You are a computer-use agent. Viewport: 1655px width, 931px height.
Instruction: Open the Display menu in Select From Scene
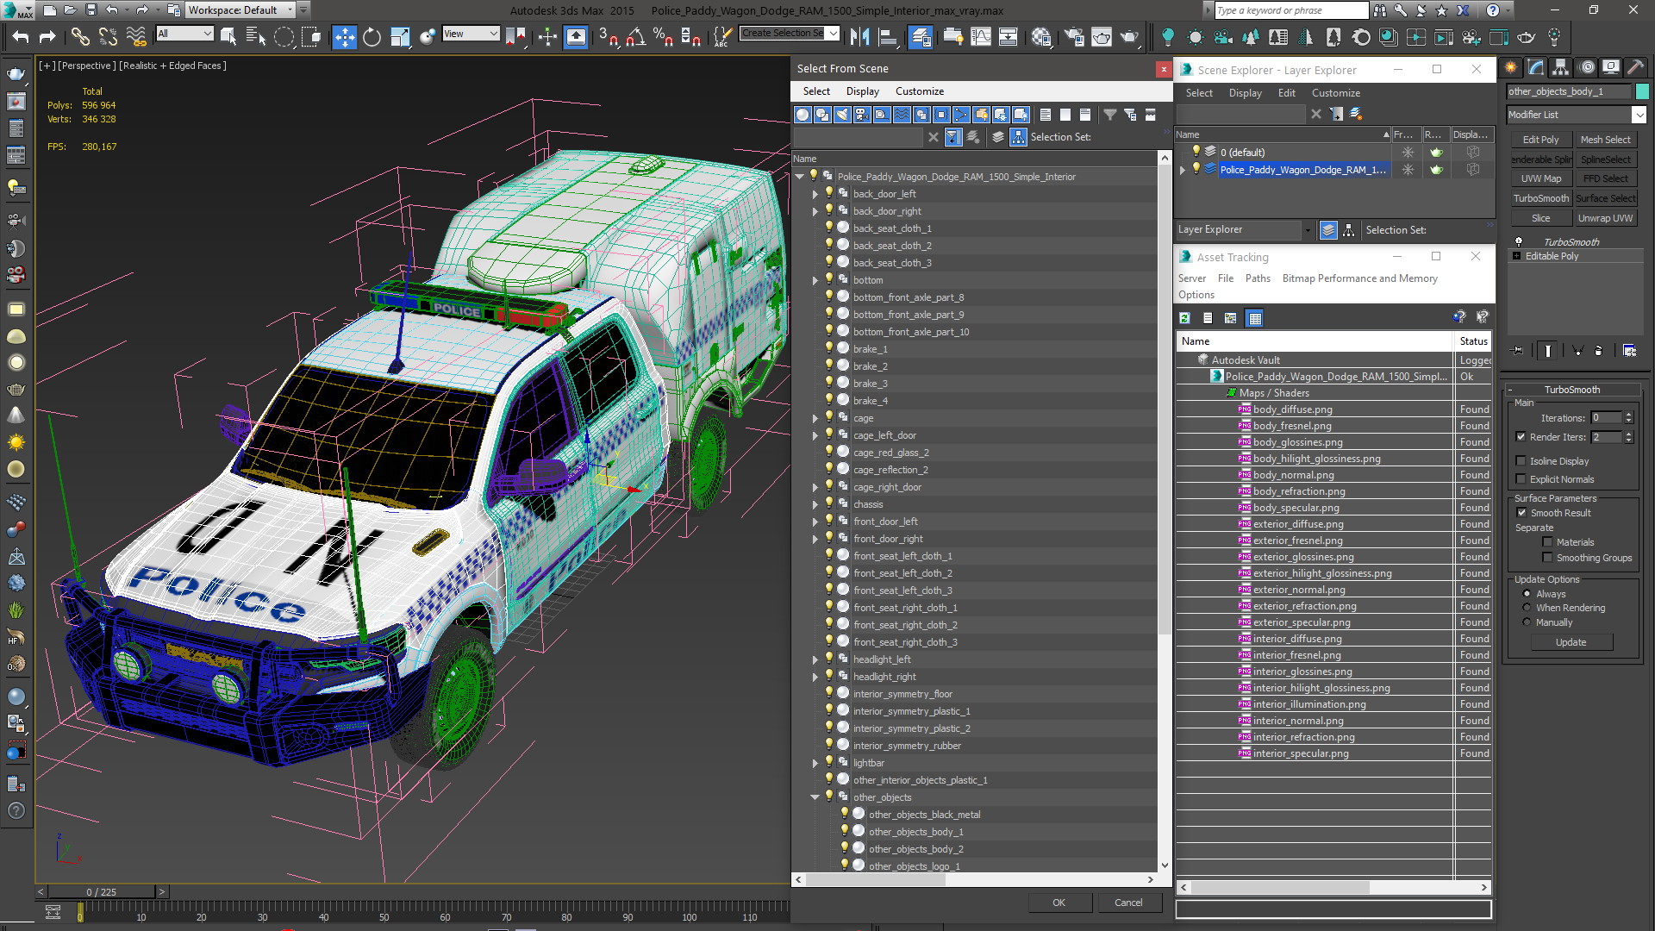[x=862, y=91]
